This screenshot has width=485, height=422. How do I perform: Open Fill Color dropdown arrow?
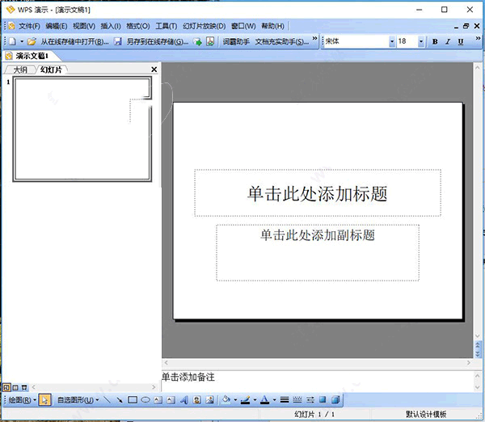click(235, 400)
